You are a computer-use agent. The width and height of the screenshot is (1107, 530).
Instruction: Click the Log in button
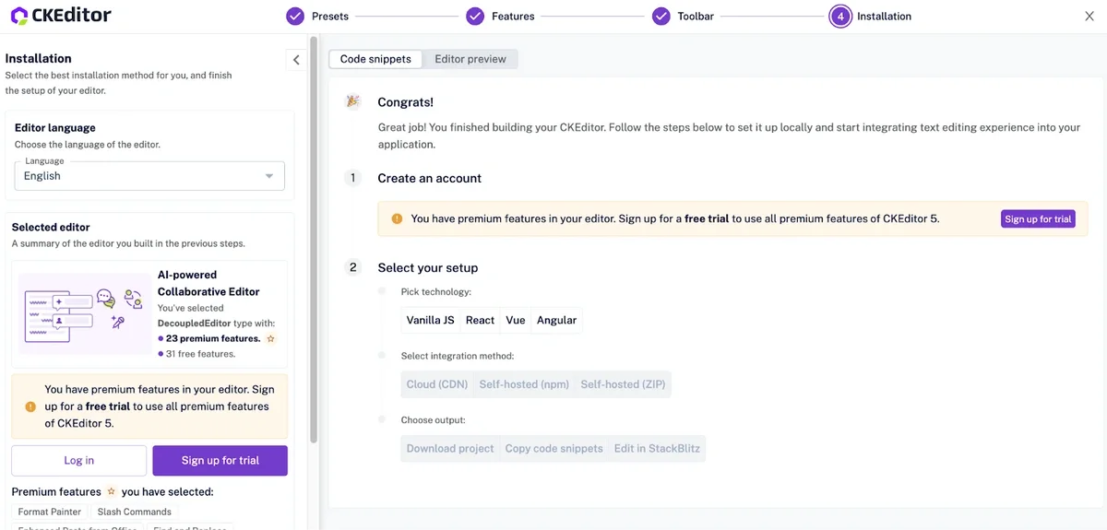click(78, 460)
